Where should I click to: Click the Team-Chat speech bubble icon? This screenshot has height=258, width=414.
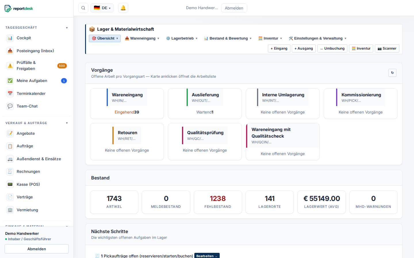pyautogui.click(x=10, y=106)
